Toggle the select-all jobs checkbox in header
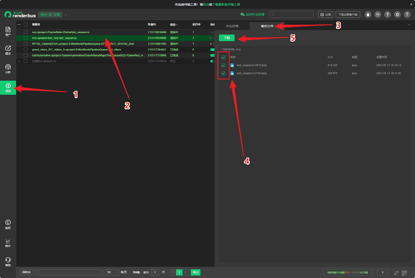This screenshot has width=415, height=278. coord(26,24)
